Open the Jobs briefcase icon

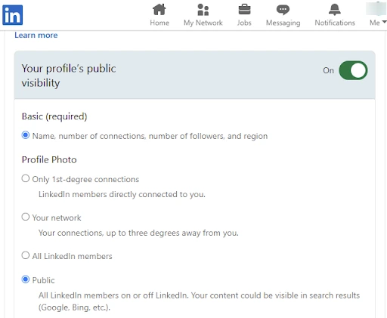coord(244,10)
